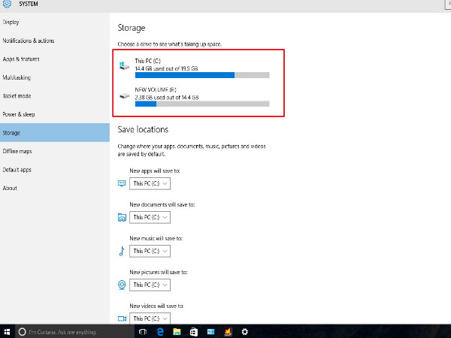The height and width of the screenshot is (338, 451).
Task: Click the New music note icon
Action: 122,251
